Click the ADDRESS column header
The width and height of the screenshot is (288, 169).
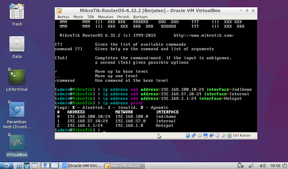(x=76, y=112)
